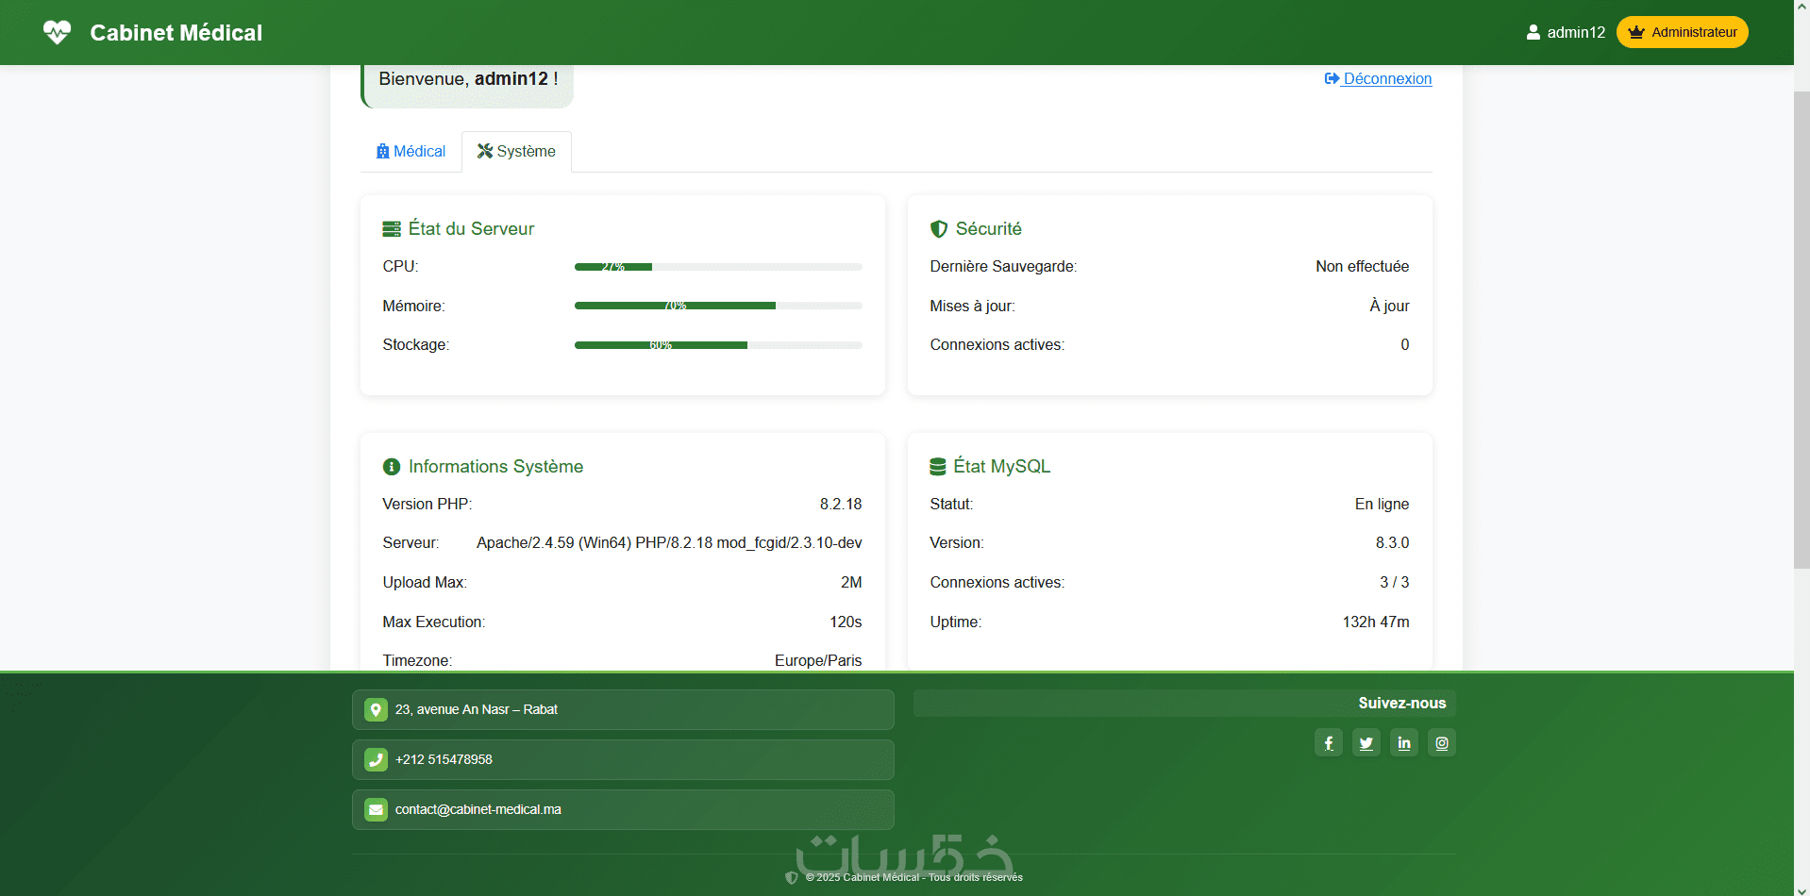1810x896 pixels.
Task: Click the Max Execution value 120s
Action: 846,622
